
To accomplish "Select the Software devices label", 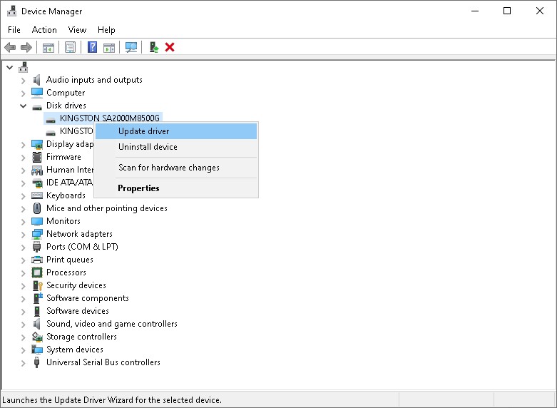I will [78, 311].
